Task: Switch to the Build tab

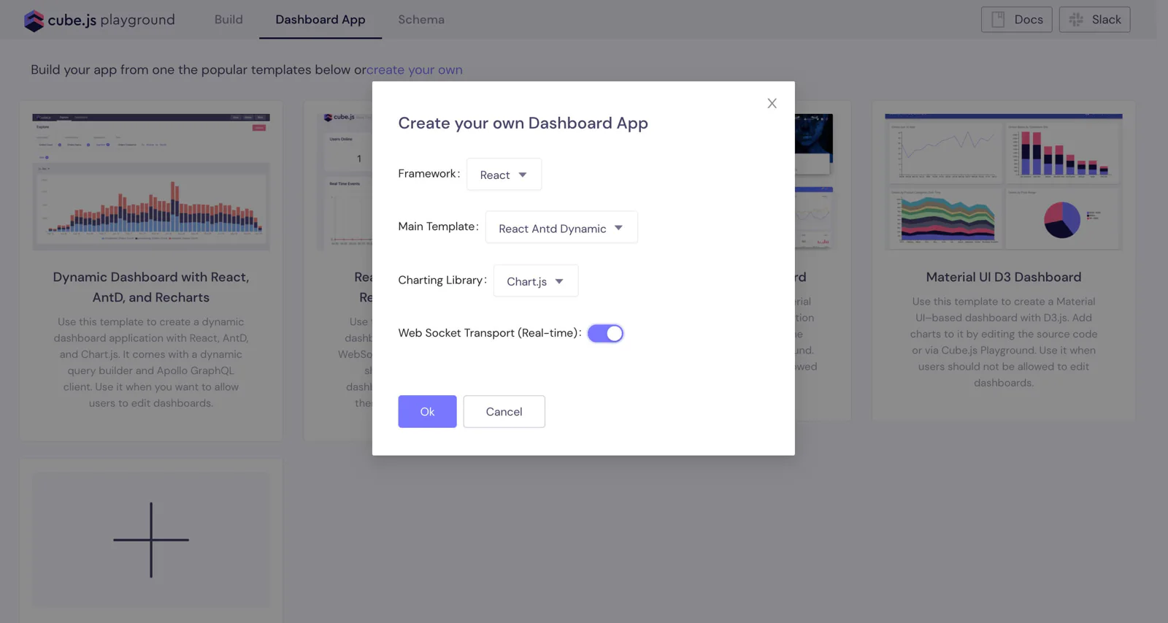Action: click(x=228, y=20)
